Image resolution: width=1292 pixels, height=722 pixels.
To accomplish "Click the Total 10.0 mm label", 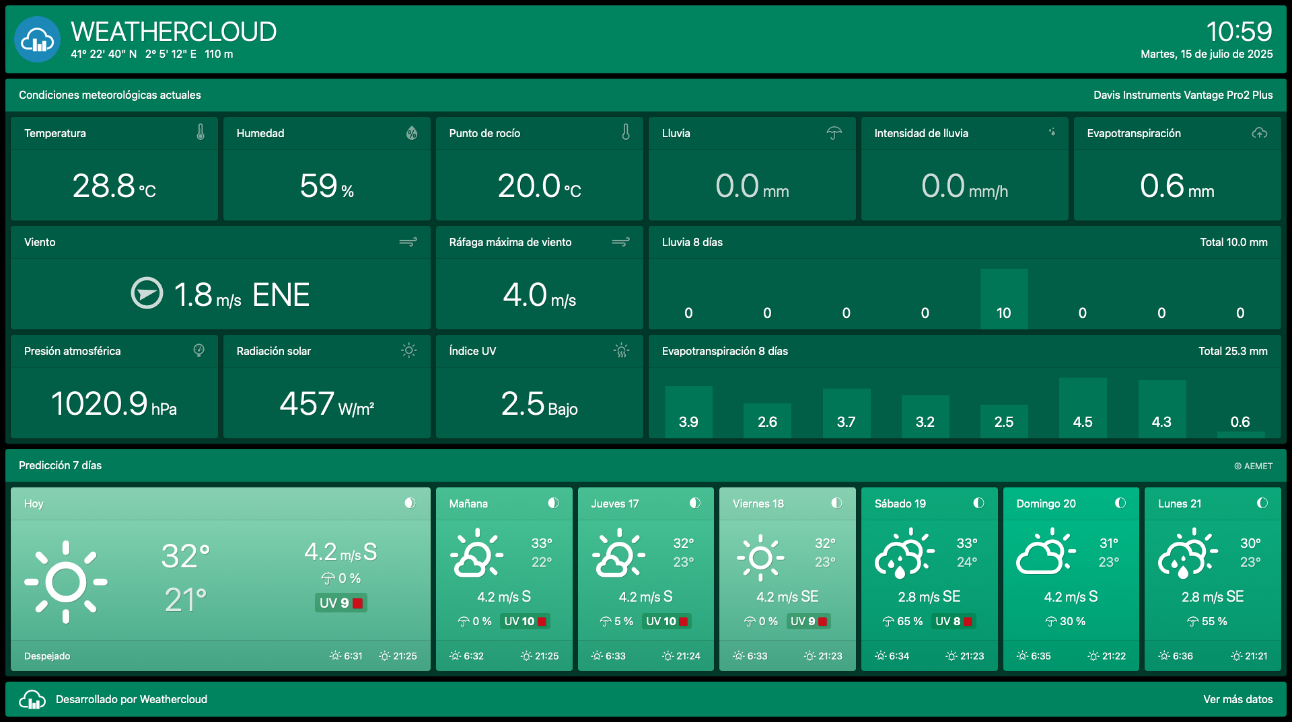I will 1233,242.
